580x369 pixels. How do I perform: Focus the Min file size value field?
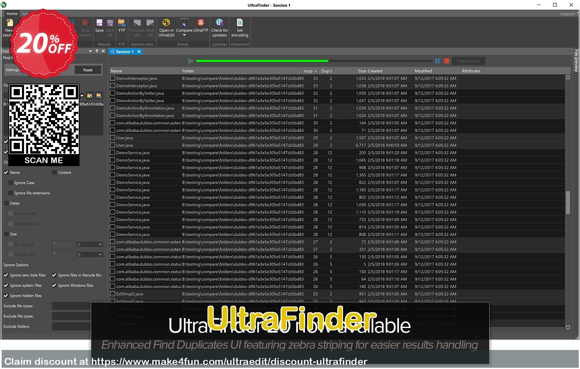click(63, 244)
